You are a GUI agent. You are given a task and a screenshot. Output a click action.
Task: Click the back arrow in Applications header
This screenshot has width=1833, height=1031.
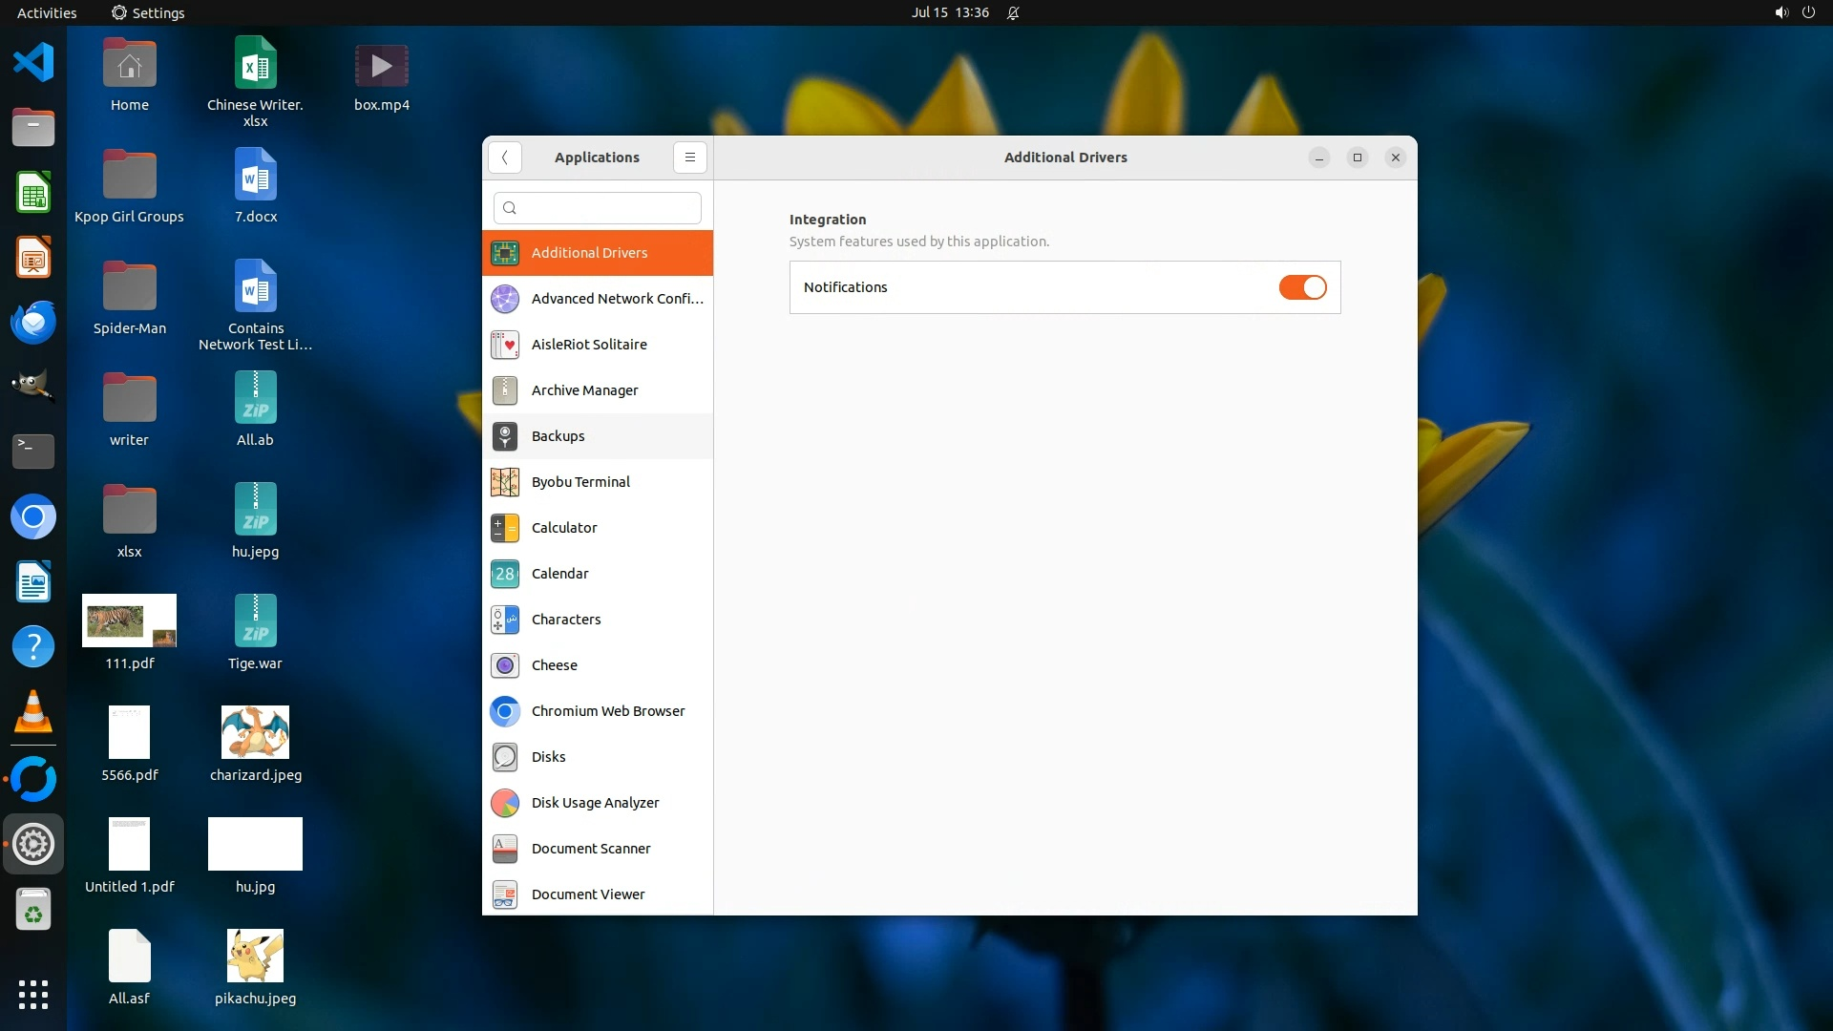[x=504, y=158]
